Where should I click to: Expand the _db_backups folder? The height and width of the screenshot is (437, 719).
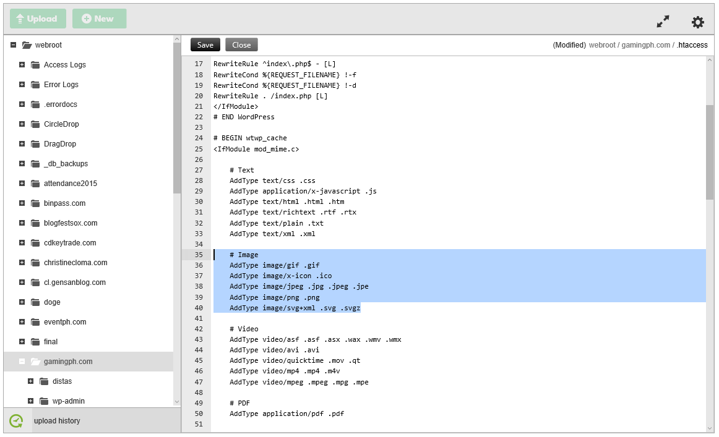point(22,164)
